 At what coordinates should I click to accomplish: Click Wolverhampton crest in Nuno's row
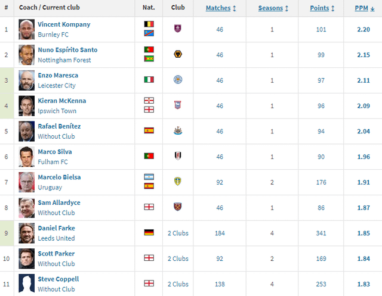click(177, 55)
